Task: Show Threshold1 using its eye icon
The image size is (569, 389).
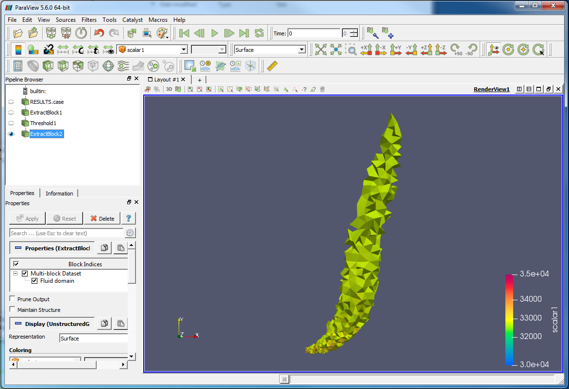Action: [x=11, y=123]
